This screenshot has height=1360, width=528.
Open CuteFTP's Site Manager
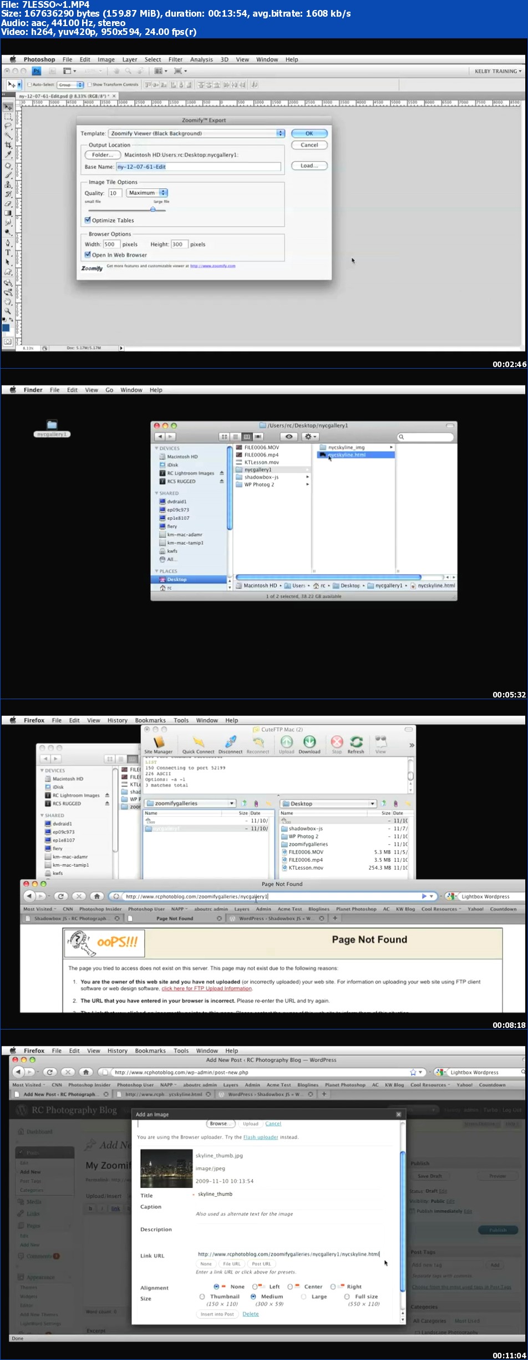[159, 745]
